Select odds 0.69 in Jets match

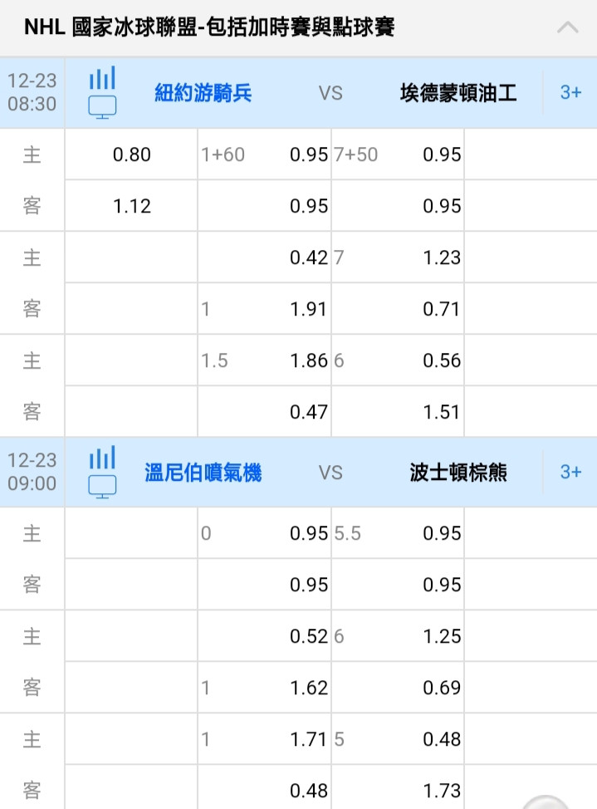pyautogui.click(x=398, y=688)
